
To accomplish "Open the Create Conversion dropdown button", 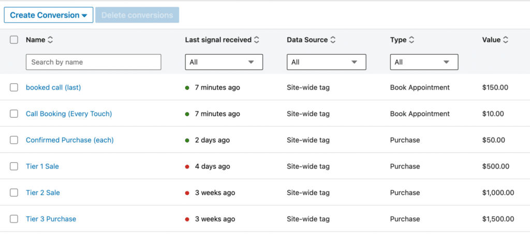I will click(48, 15).
